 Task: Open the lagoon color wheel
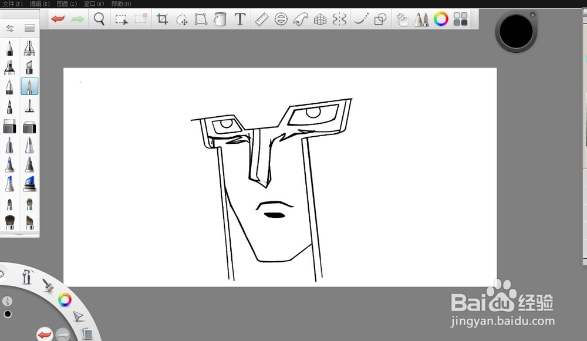coord(65,300)
